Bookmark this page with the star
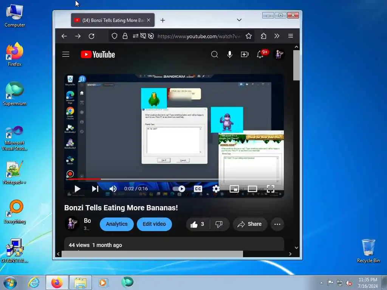Viewport: 387px width, 290px height. (249, 36)
